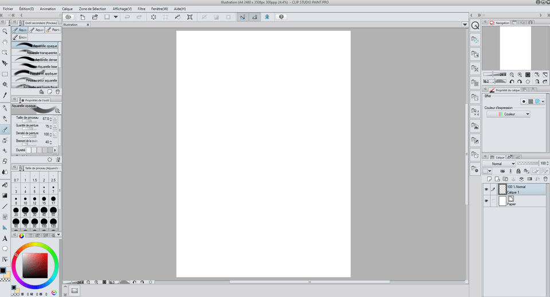Adjust Taille de pinceau stepper arrows
The image size is (550, 297).
tap(51, 118)
